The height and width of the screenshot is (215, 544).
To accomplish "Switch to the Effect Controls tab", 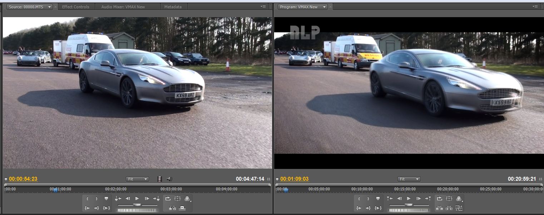I will pos(75,7).
